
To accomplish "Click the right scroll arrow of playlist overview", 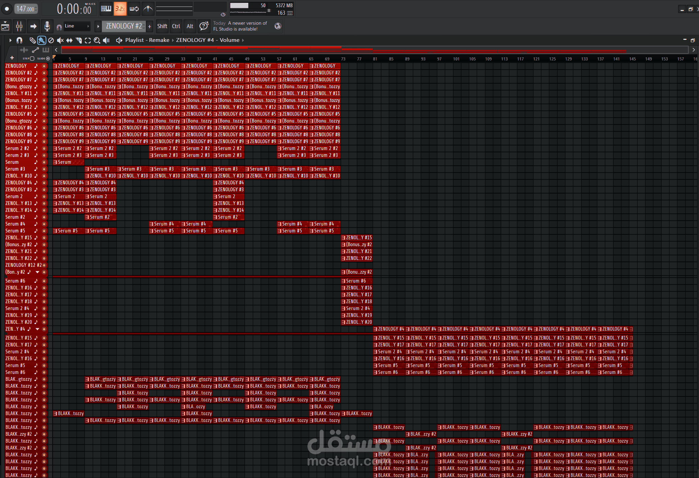I will pyautogui.click(x=694, y=50).
